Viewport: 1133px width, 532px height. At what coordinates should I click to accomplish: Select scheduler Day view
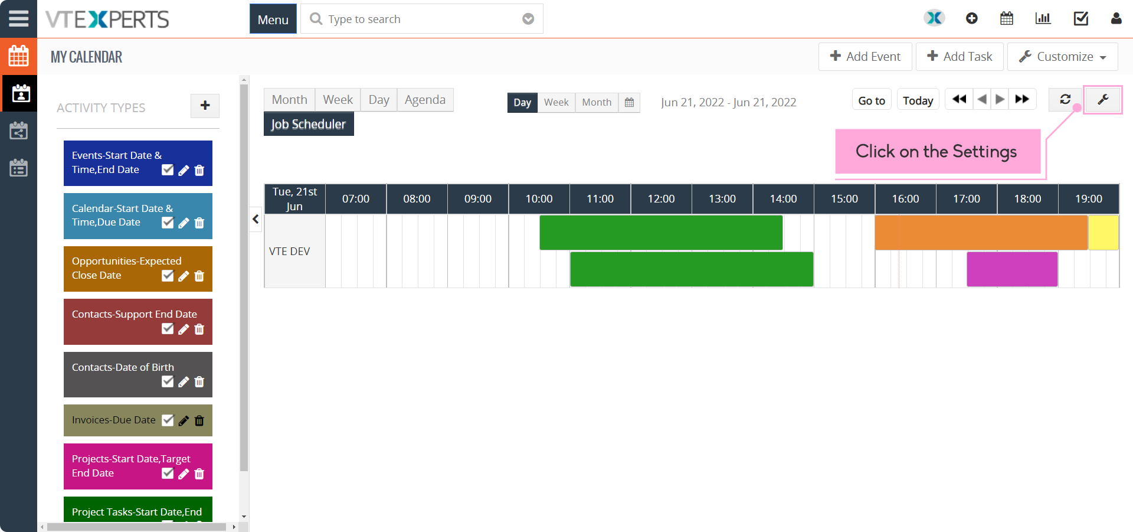coord(522,102)
